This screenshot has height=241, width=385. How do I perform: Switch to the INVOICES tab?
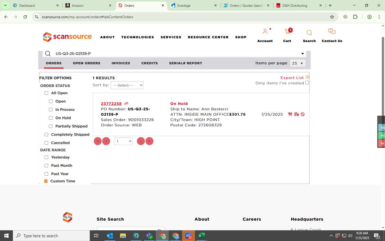pos(121,63)
